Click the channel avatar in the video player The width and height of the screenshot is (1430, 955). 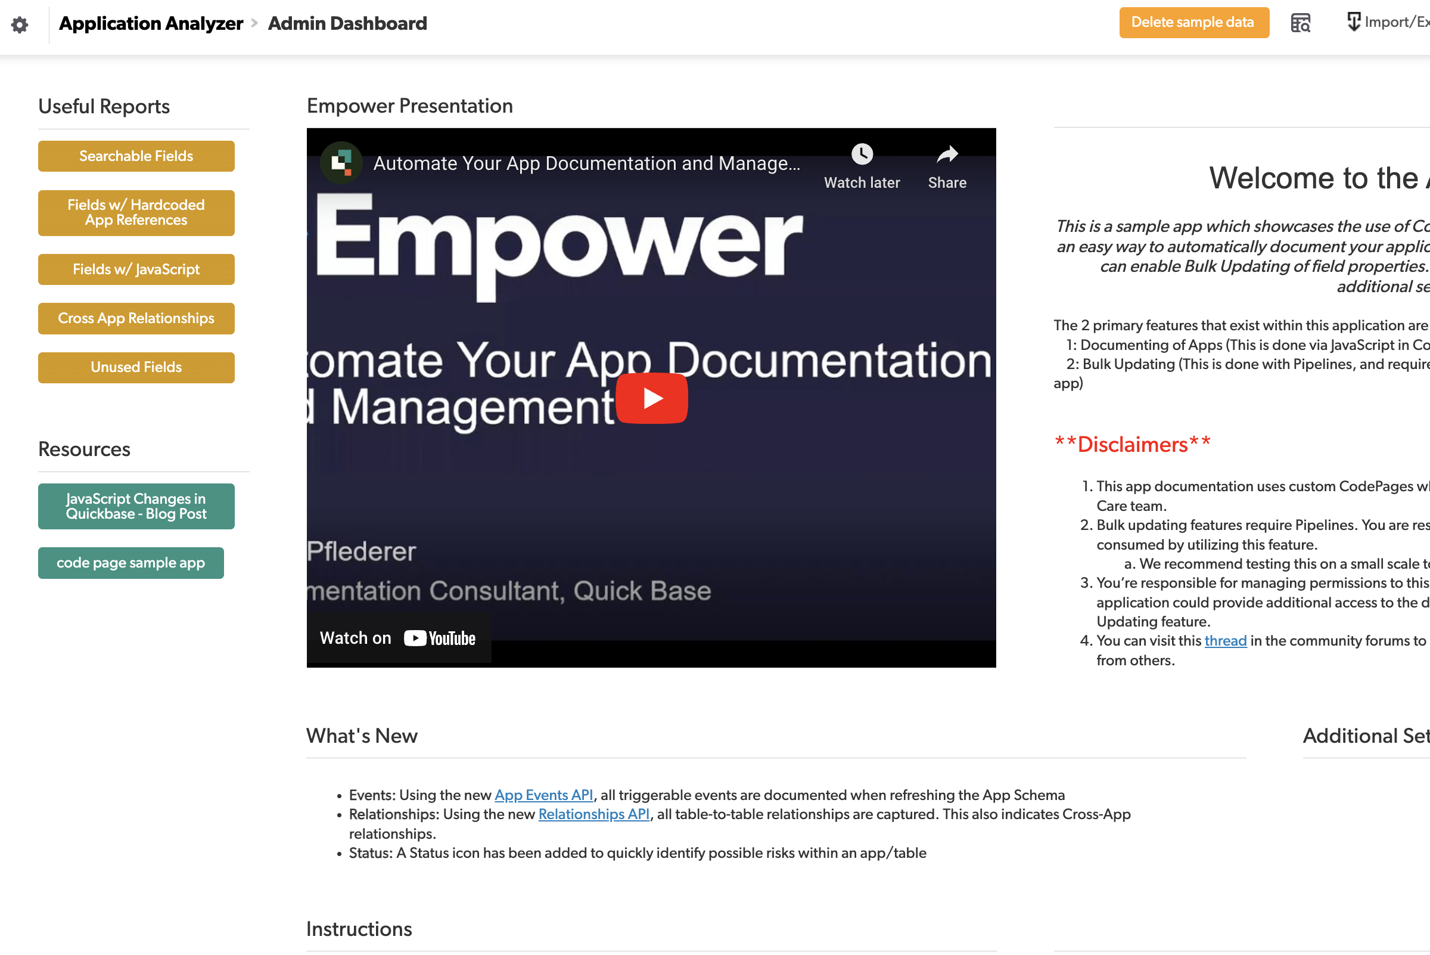pos(343,163)
